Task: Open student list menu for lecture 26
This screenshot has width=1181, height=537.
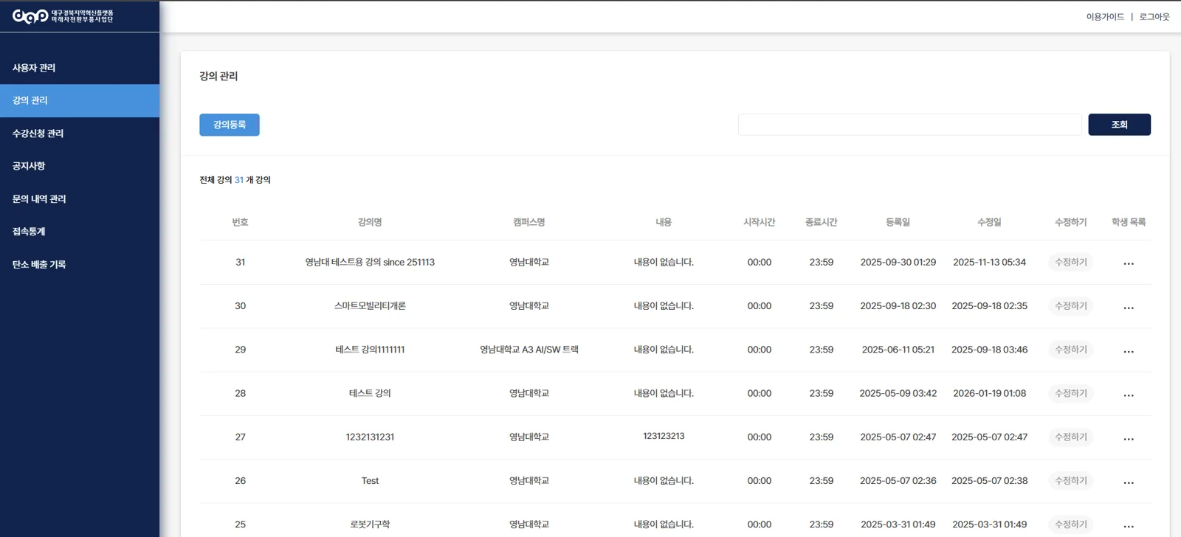Action: 1129,482
